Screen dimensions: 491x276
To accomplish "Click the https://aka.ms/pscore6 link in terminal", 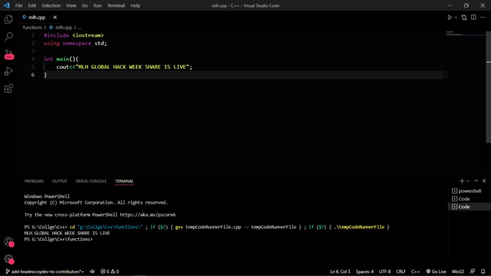I will tap(147, 215).
